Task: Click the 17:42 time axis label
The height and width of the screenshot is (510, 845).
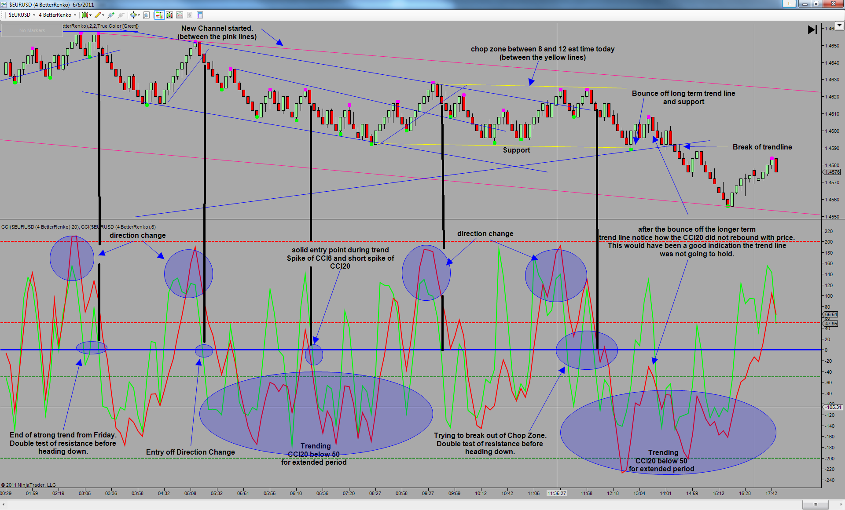Action: tap(771, 493)
